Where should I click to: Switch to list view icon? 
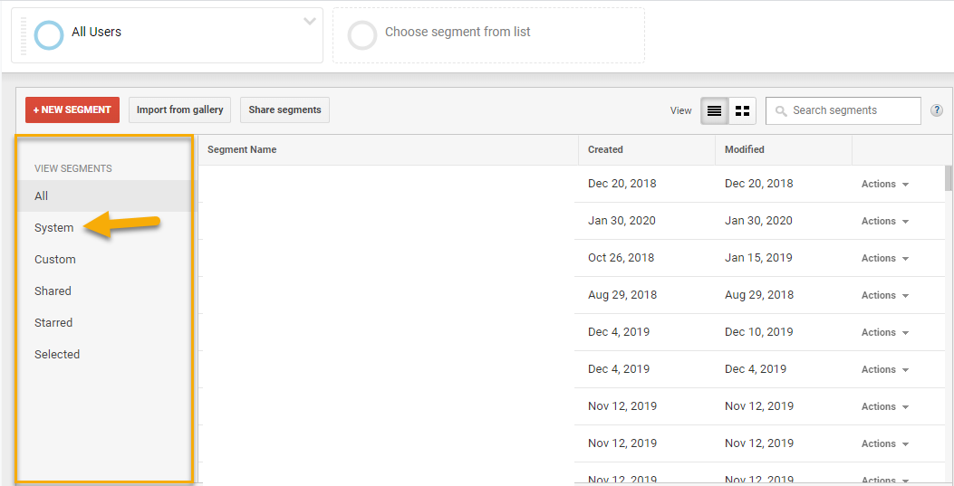pyautogui.click(x=715, y=110)
